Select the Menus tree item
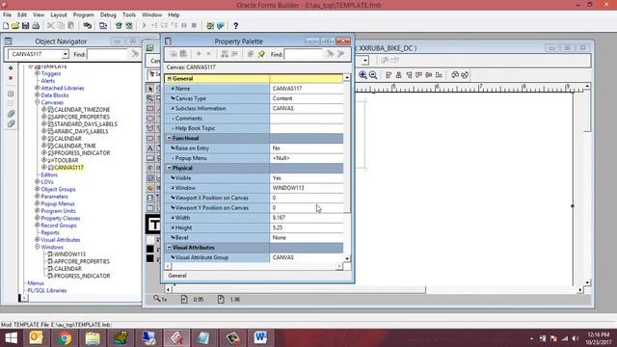This screenshot has width=617, height=347. pos(36,283)
